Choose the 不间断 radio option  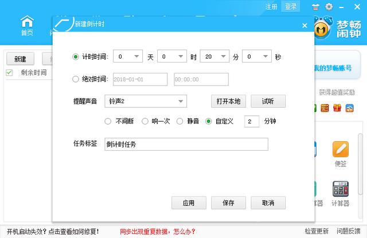pos(108,122)
